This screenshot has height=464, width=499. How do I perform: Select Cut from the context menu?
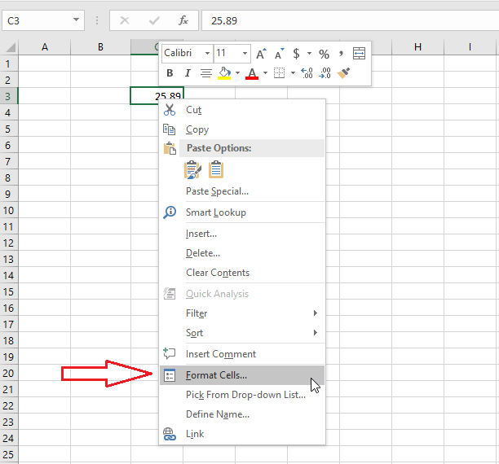tap(242, 110)
